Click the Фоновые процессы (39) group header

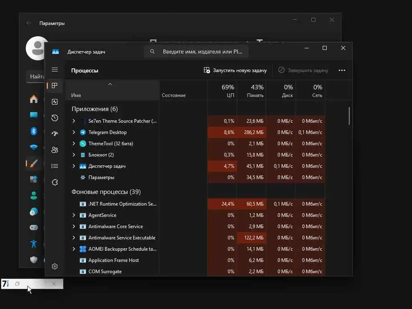pos(106,192)
